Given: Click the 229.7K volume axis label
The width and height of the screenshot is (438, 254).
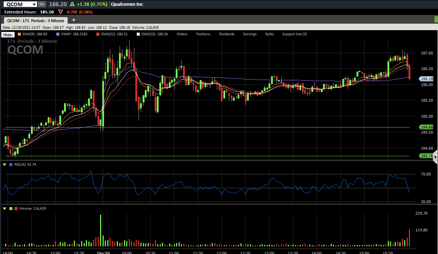Looking at the screenshot, I should (421, 214).
